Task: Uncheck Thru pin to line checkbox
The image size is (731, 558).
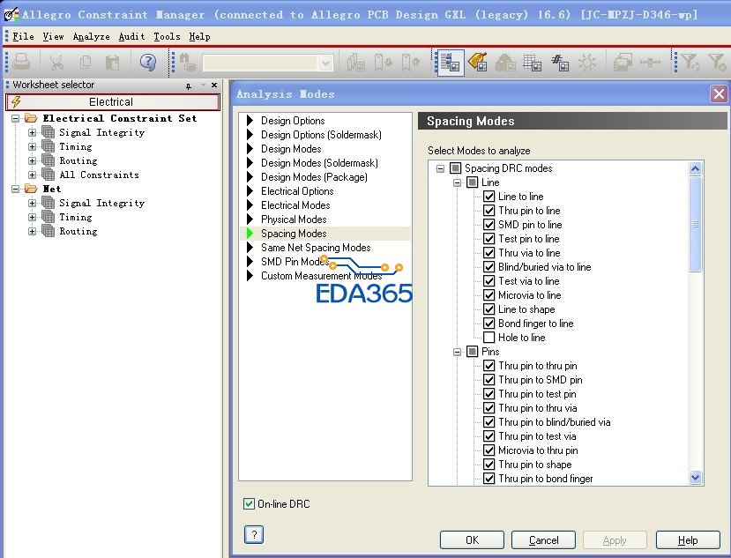Action: (489, 210)
